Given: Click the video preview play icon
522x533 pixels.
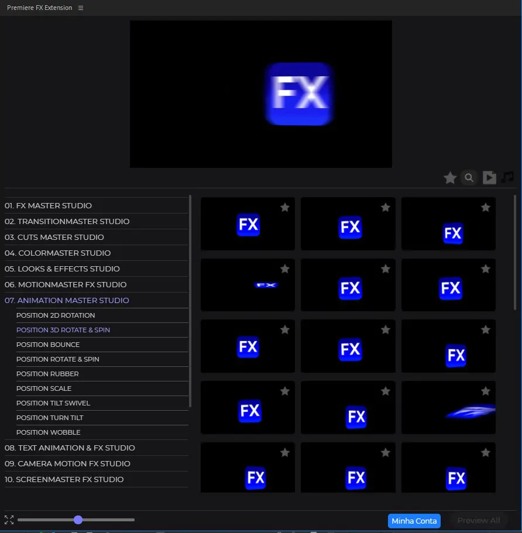Looking at the screenshot, I should [x=489, y=177].
